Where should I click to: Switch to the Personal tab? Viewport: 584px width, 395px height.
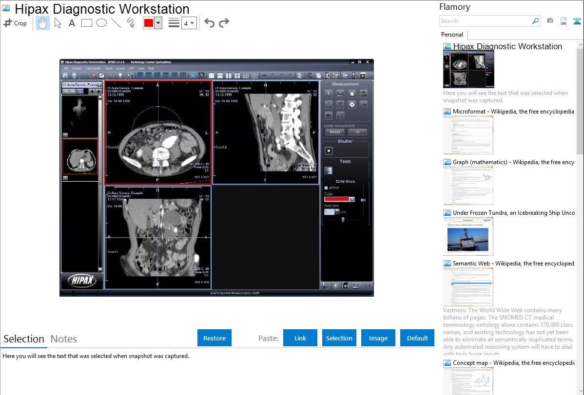pos(452,34)
